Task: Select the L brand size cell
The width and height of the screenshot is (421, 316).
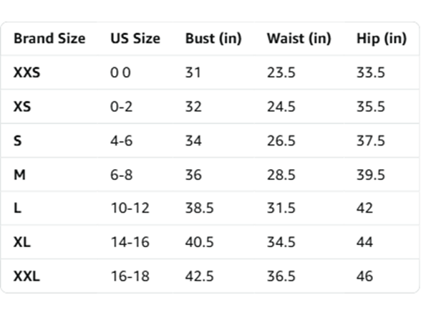Action: (x=17, y=208)
